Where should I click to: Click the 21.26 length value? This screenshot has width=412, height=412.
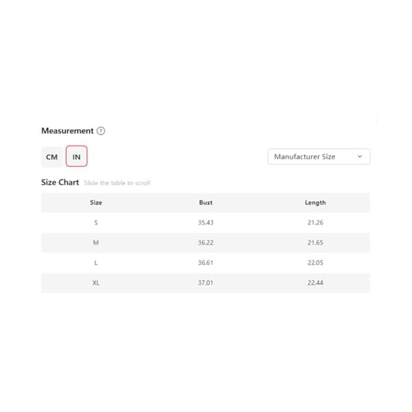point(315,222)
